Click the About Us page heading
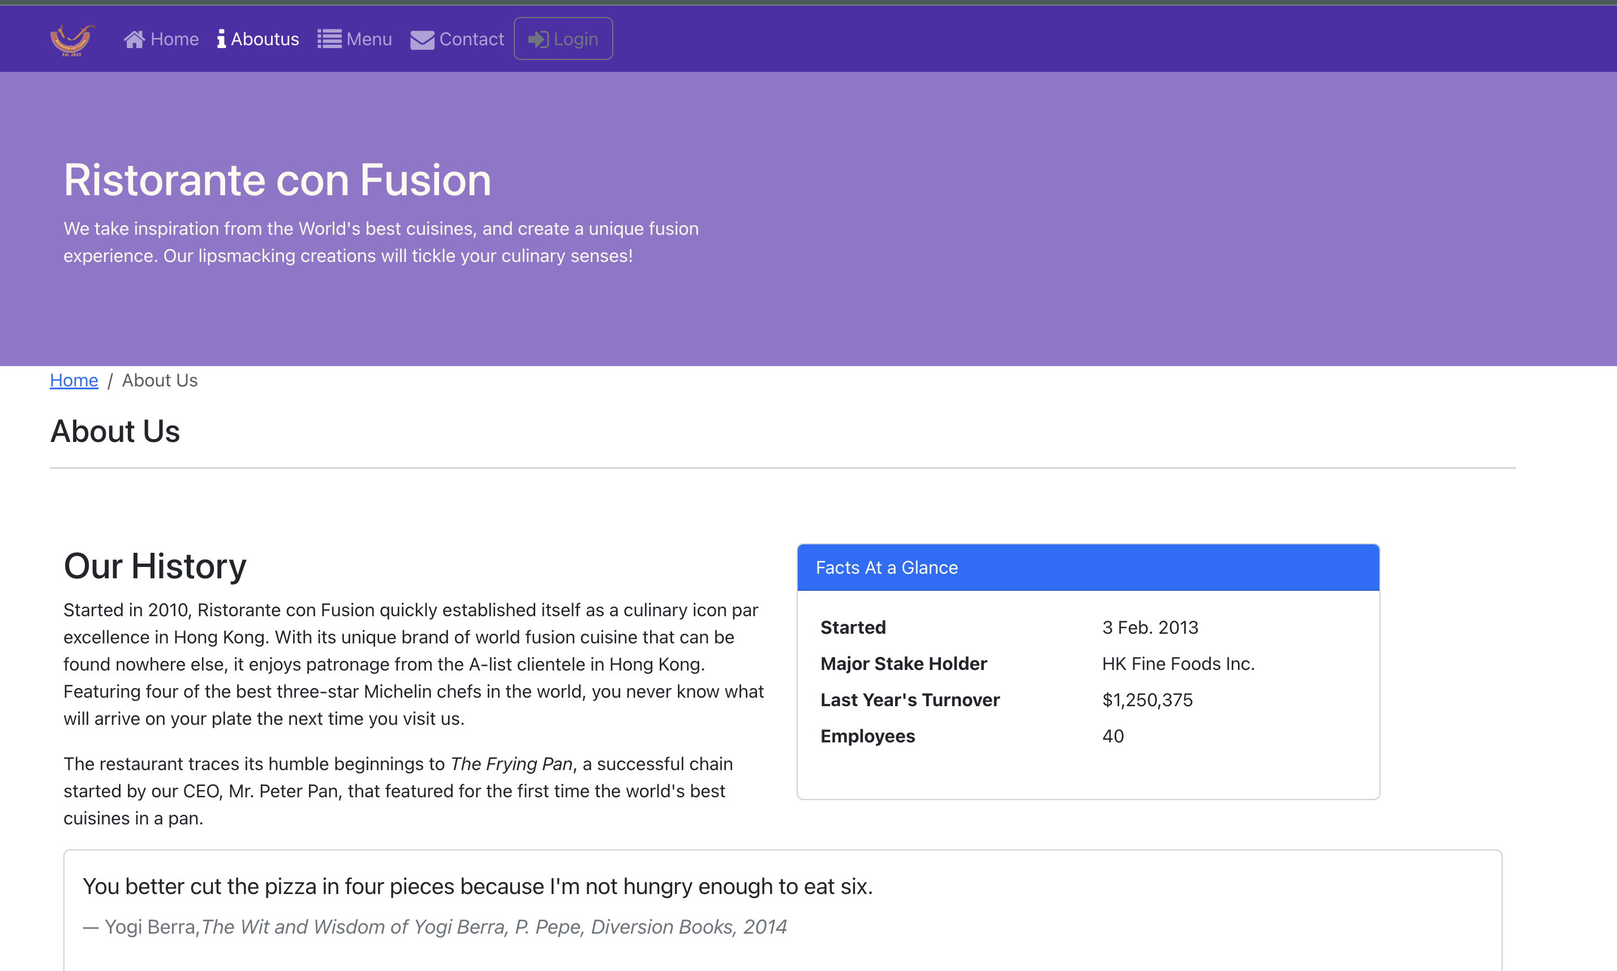Viewport: 1617px width, 971px height. tap(115, 431)
